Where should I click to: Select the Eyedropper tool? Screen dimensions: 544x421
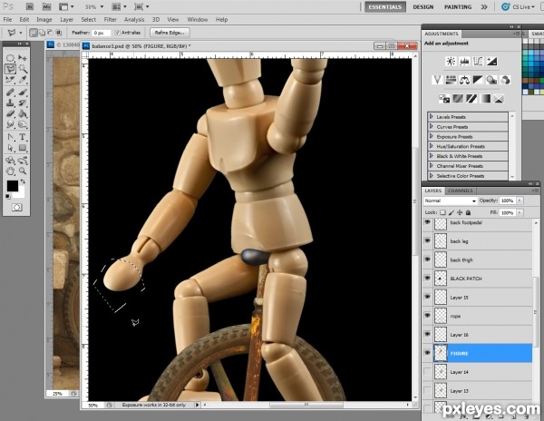[x=23, y=80]
